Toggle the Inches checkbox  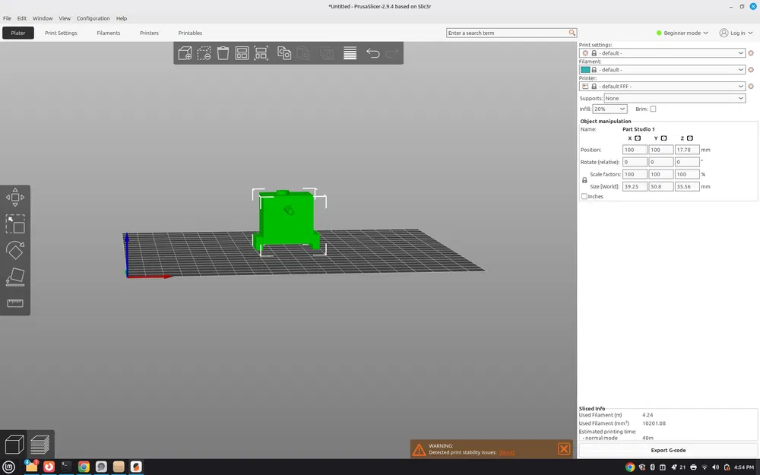click(x=584, y=196)
